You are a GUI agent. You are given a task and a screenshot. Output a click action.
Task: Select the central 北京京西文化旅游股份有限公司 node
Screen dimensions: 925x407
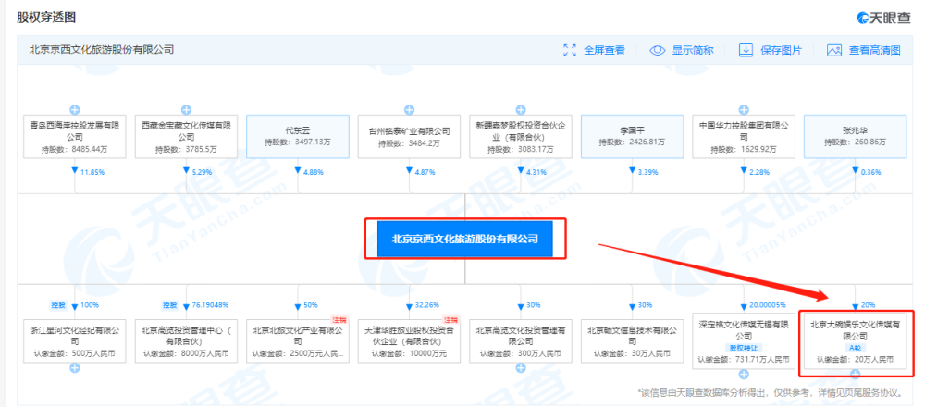[x=465, y=239]
